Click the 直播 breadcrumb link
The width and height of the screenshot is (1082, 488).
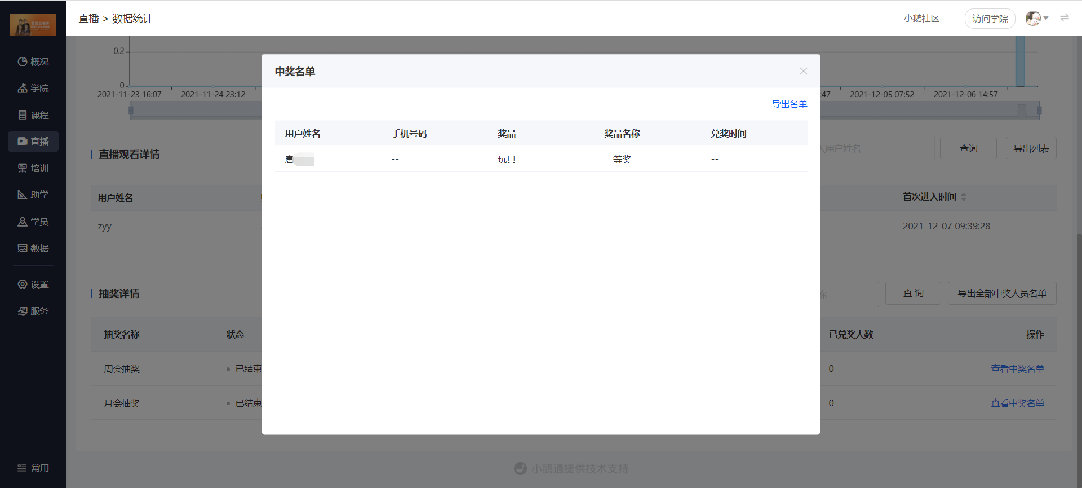click(88, 19)
